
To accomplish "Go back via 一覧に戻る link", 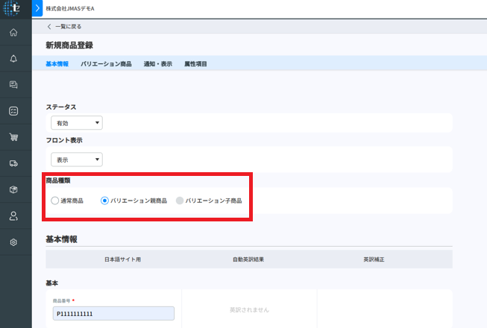I will tap(65, 27).
